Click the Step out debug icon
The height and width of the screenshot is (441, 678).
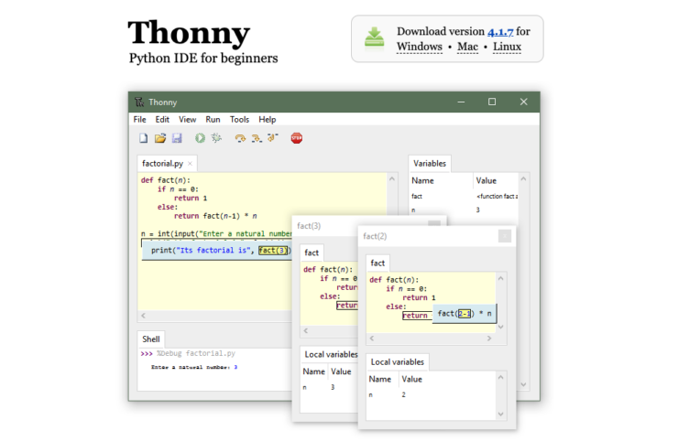(x=273, y=138)
